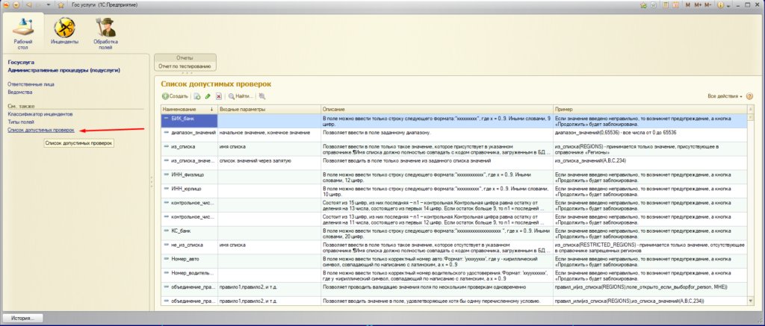Select the диапазон_значений row name
The image size is (765, 326).
click(x=193, y=133)
